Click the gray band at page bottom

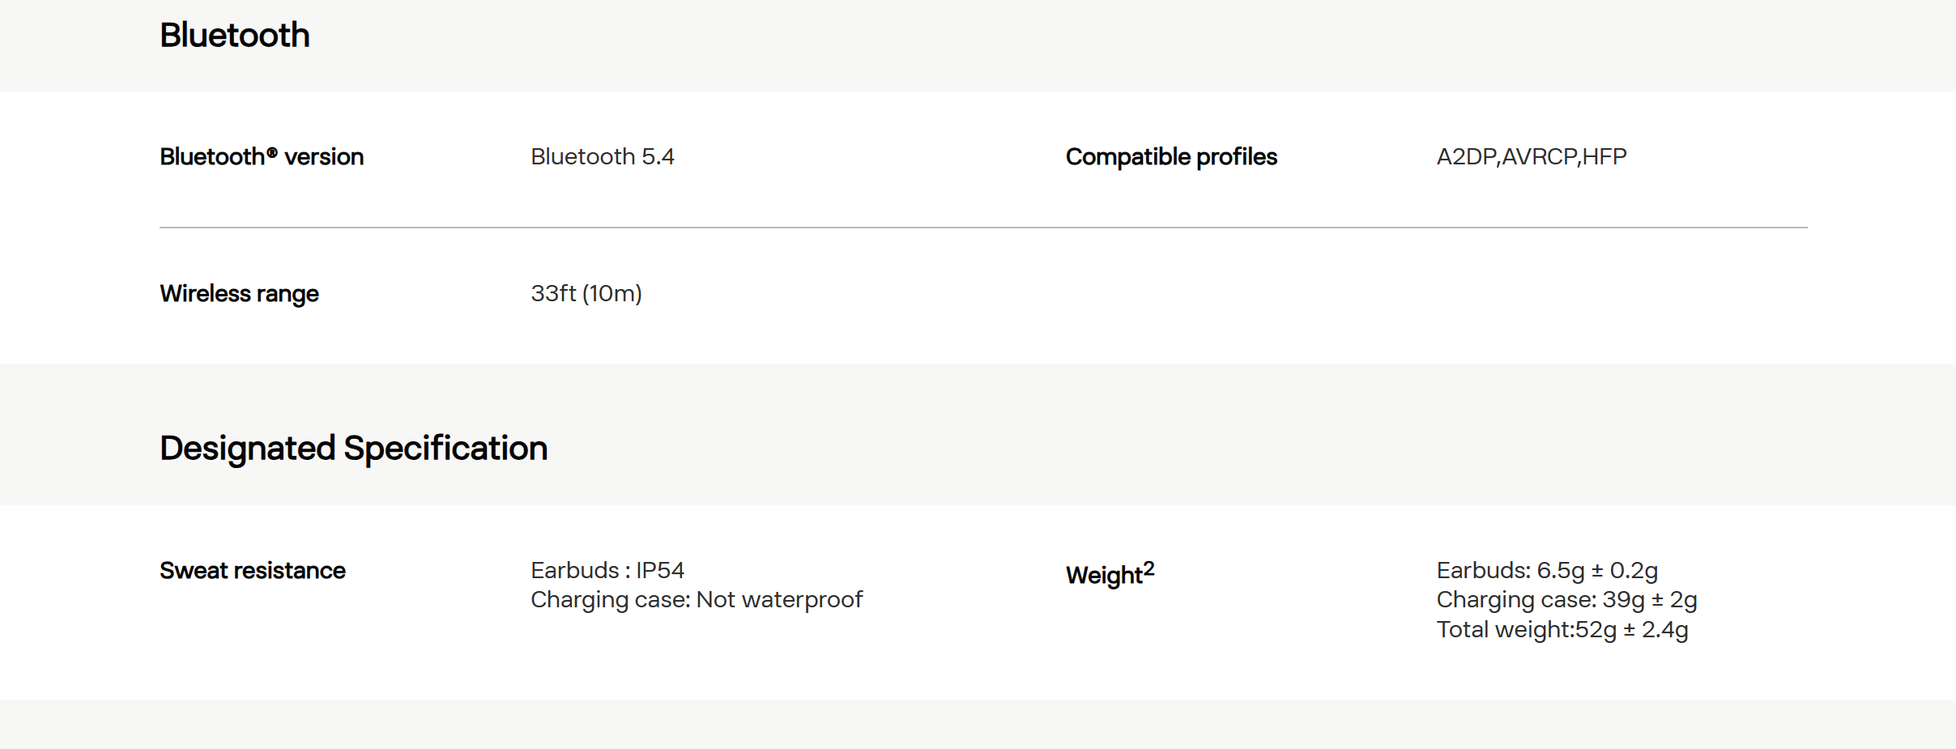(978, 725)
